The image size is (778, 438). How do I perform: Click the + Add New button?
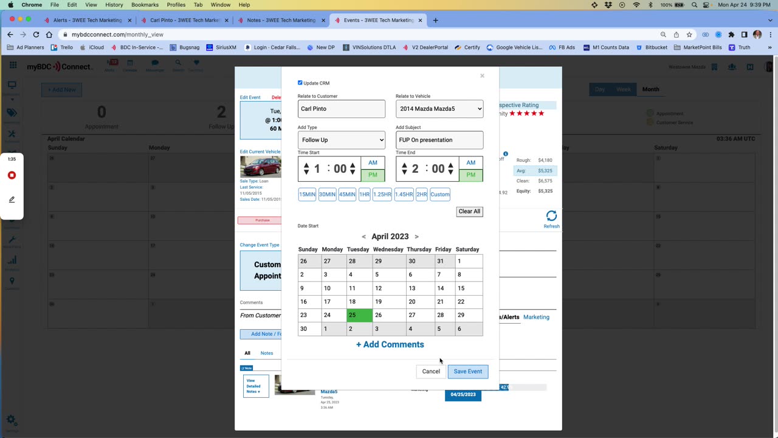coord(61,90)
